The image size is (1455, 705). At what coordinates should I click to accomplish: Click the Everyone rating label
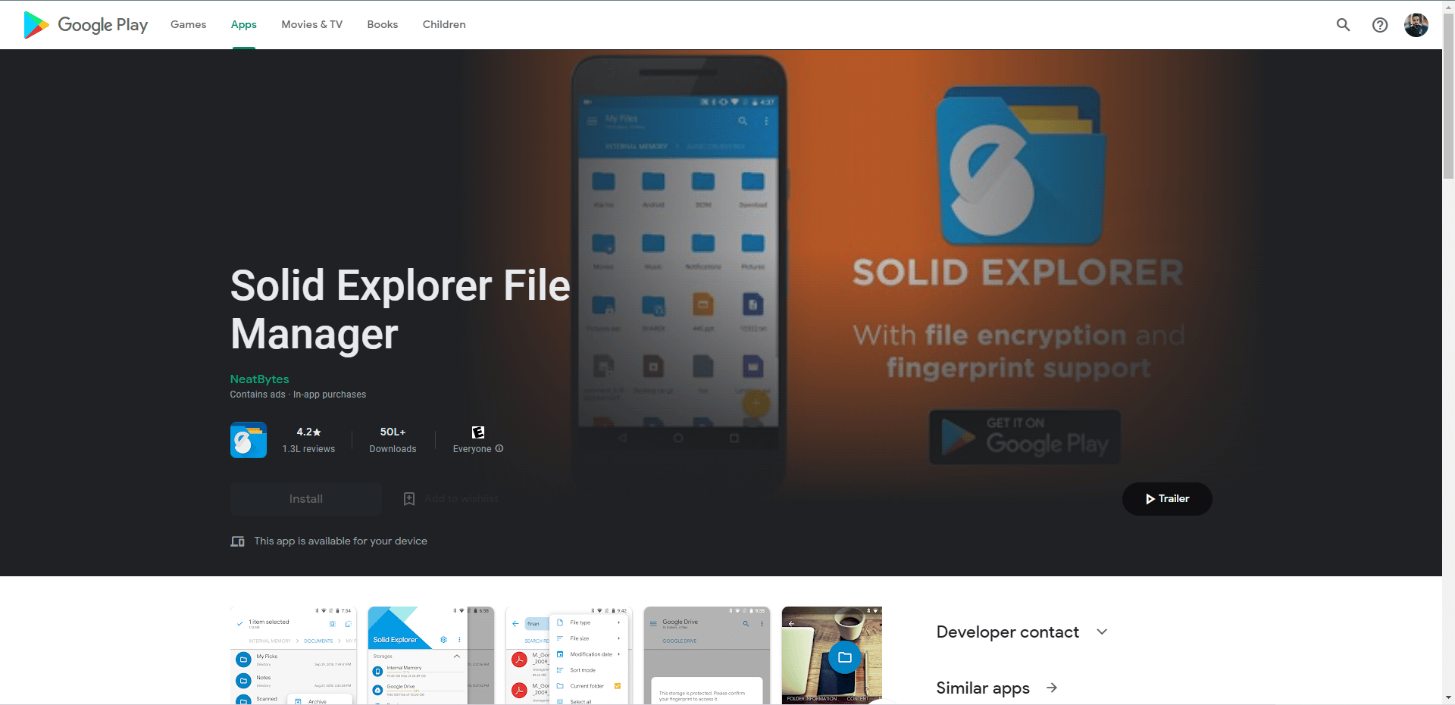tap(472, 449)
